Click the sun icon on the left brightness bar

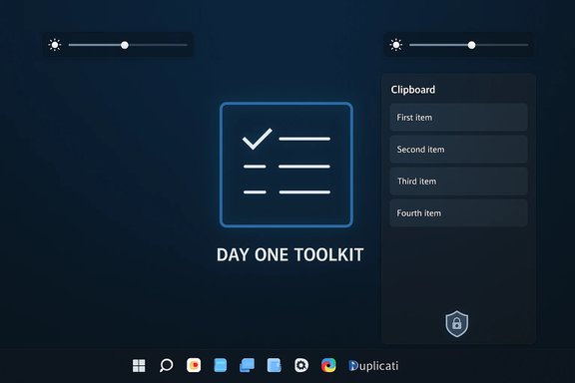point(55,45)
